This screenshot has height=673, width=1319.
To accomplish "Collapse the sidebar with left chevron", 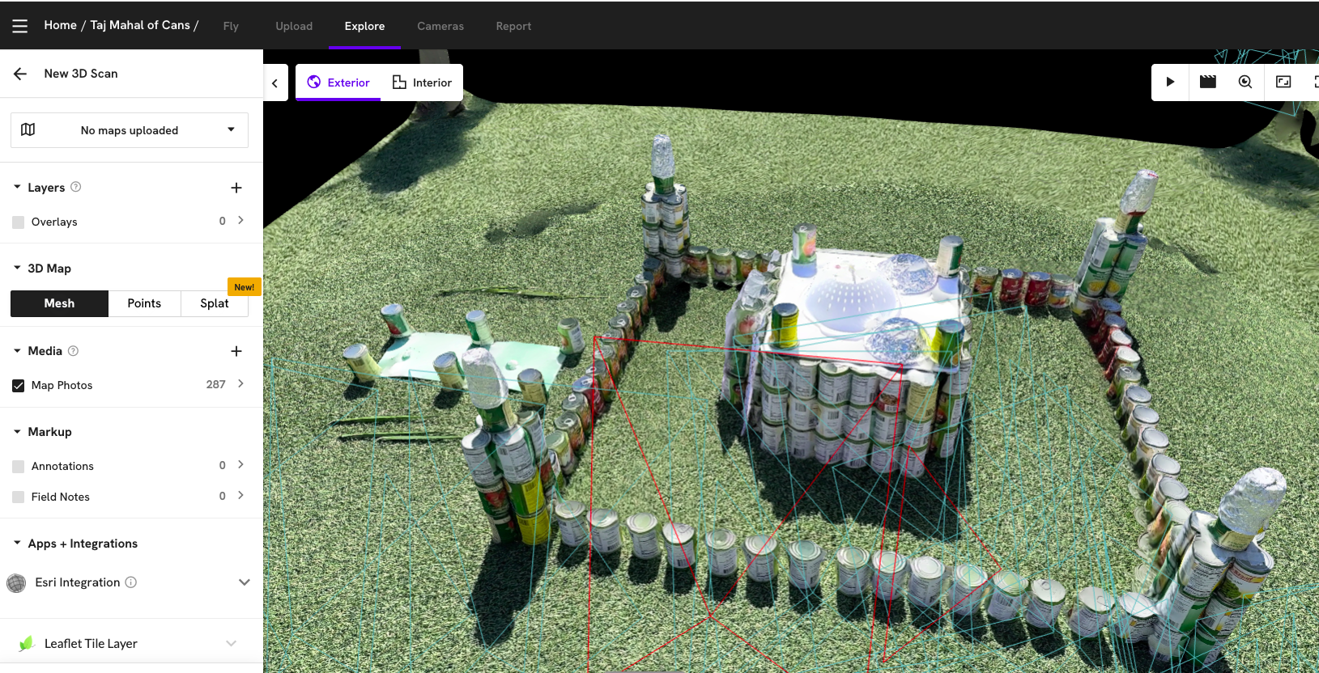I will pyautogui.click(x=275, y=83).
